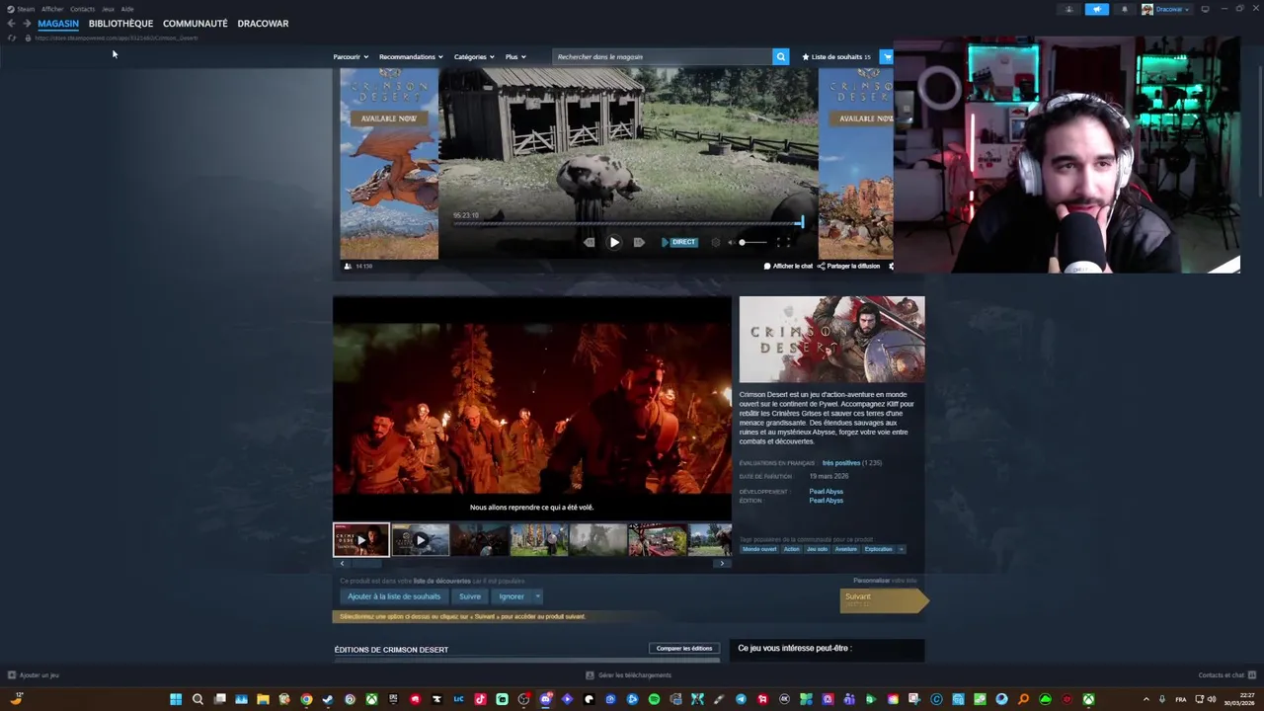
Task: Open Spotify from the taskbar
Action: point(654,699)
